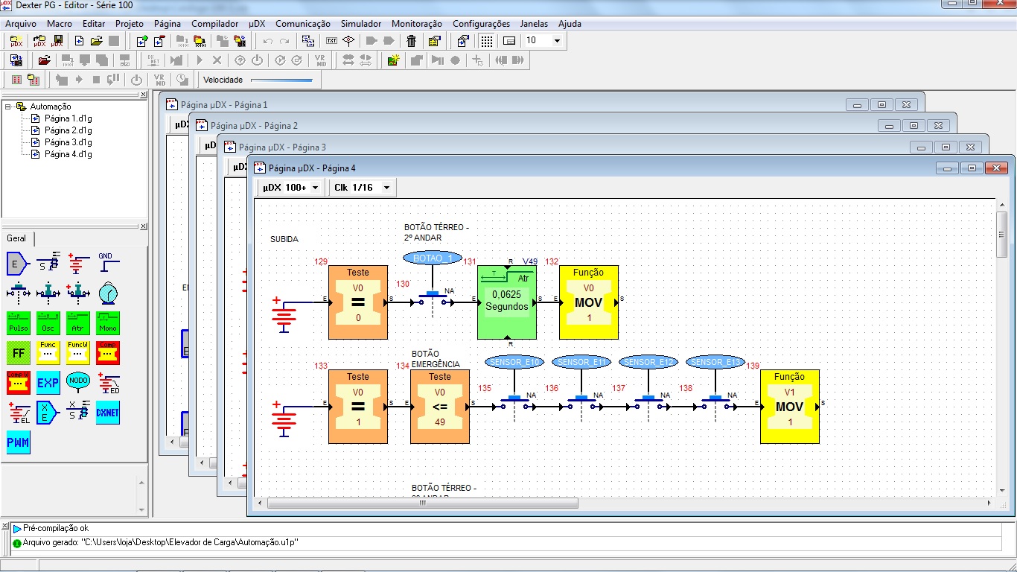Collapse the Automação project tree node
The width and height of the screenshot is (1017, 572).
click(8, 107)
